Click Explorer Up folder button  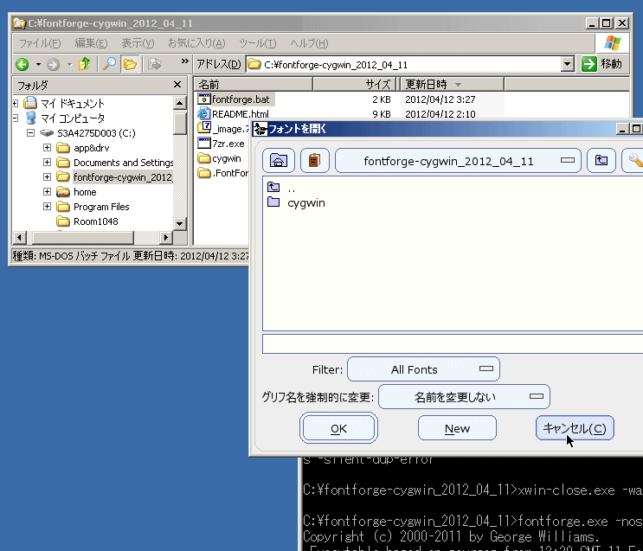click(x=85, y=64)
